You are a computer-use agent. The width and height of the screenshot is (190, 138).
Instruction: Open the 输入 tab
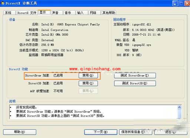[82, 13]
